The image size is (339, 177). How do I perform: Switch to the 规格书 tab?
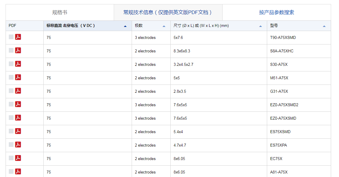(60, 12)
